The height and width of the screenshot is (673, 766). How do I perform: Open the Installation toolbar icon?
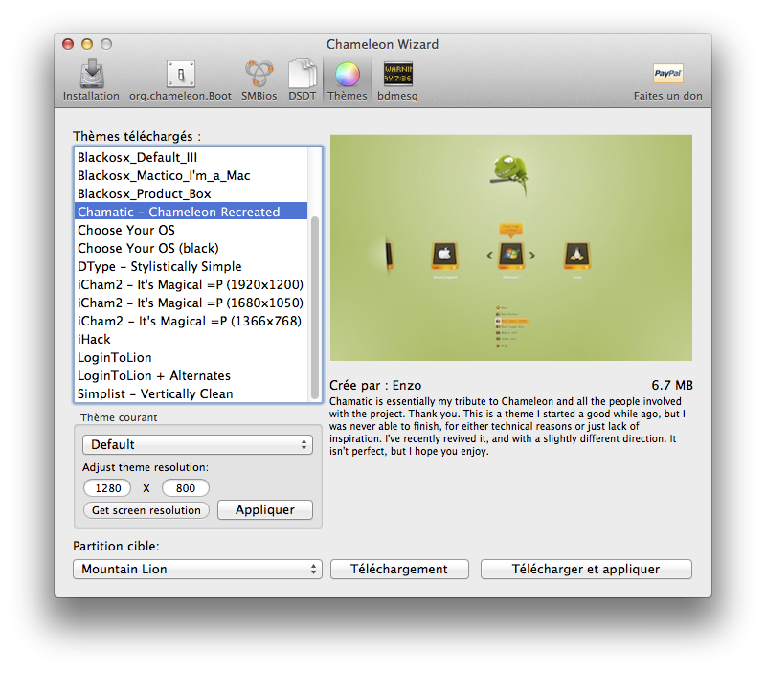pos(91,75)
